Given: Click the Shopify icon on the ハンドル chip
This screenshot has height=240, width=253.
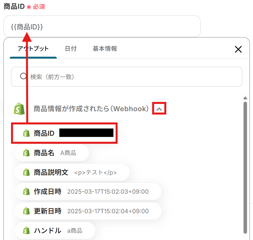Looking at the screenshot, I should click(x=26, y=231).
